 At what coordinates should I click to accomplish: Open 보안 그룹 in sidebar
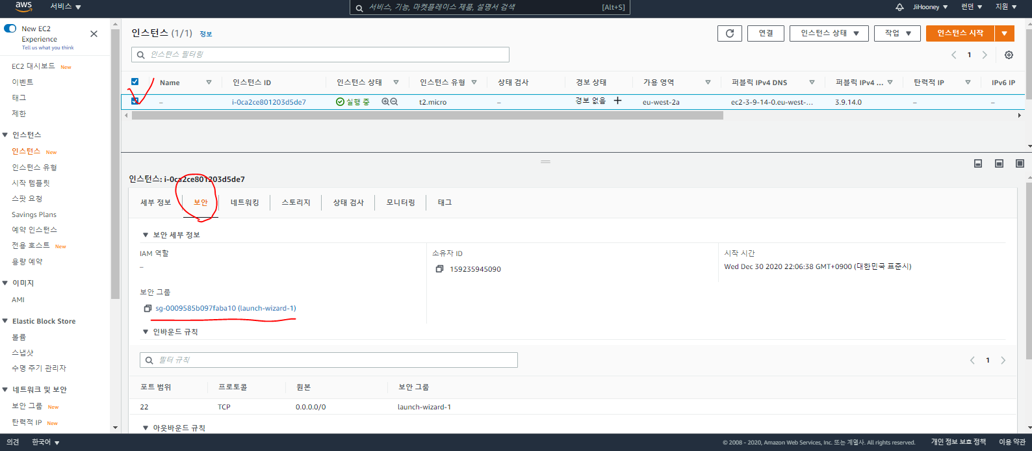pyautogui.click(x=27, y=406)
